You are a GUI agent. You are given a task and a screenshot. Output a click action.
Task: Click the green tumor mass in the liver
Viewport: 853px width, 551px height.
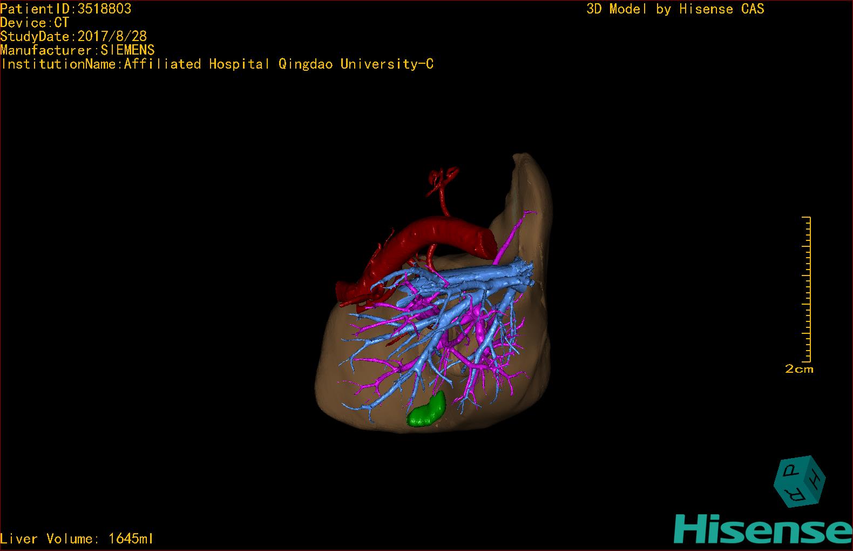426,410
